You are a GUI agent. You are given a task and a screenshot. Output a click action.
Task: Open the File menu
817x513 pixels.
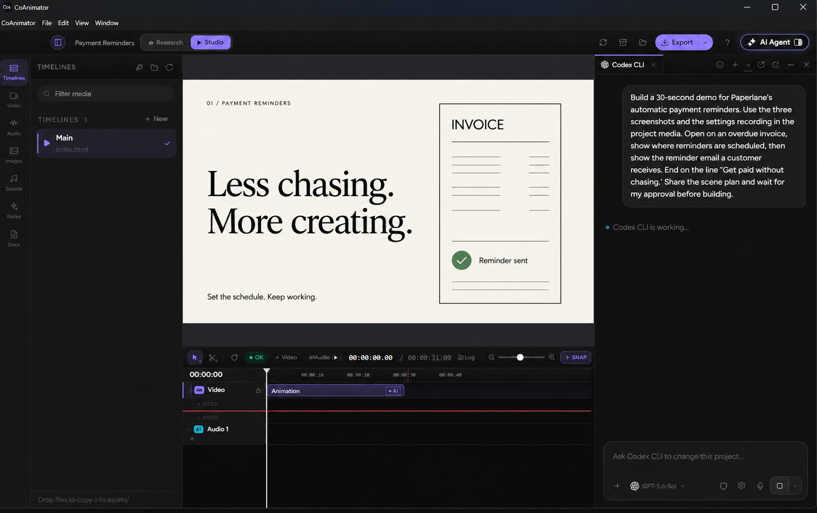coord(46,23)
